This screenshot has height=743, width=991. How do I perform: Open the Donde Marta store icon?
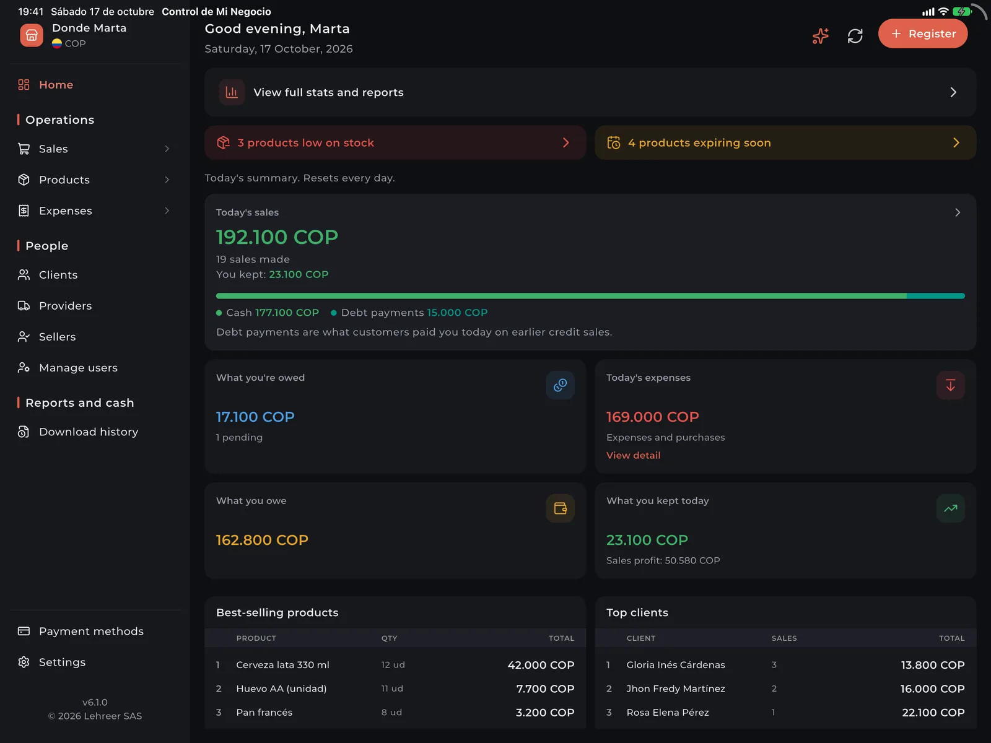[x=32, y=35]
